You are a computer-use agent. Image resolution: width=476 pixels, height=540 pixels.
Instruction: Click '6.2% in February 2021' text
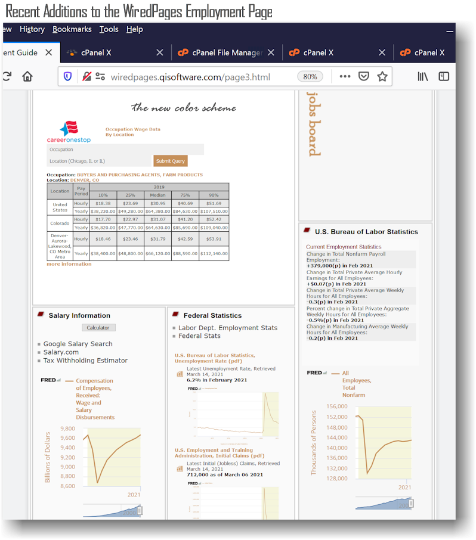[217, 380]
